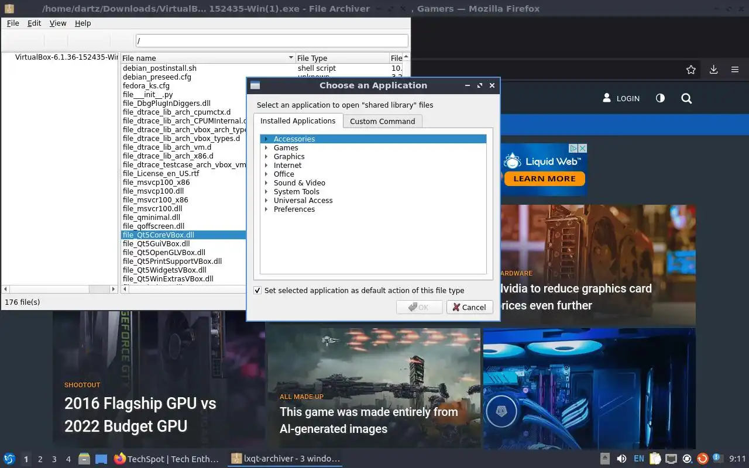Viewport: 749px width, 468px height.
Task: Select fedora_ks.cfg in the file list
Action: (x=146, y=85)
